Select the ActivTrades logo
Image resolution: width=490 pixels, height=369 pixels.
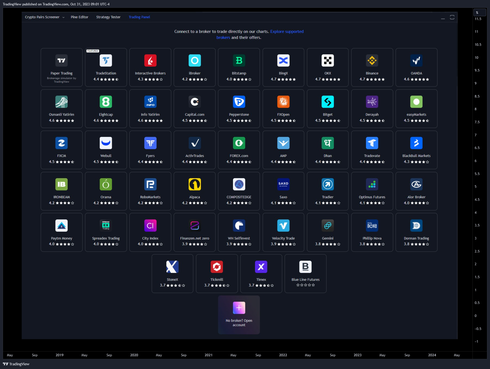click(x=195, y=143)
